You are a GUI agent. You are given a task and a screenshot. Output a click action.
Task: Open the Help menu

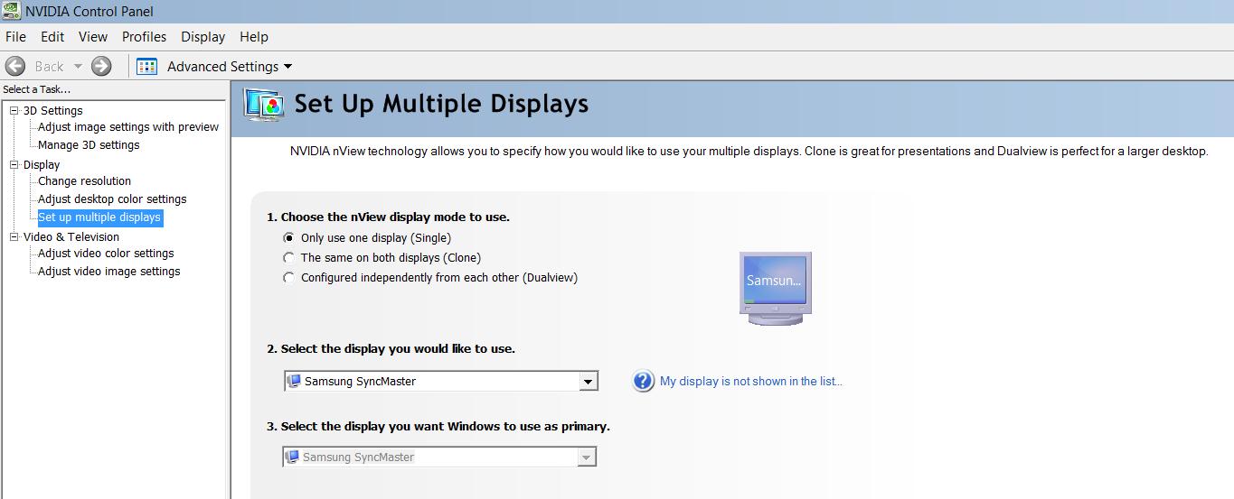pos(254,37)
